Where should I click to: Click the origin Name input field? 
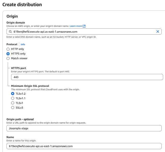84,146
